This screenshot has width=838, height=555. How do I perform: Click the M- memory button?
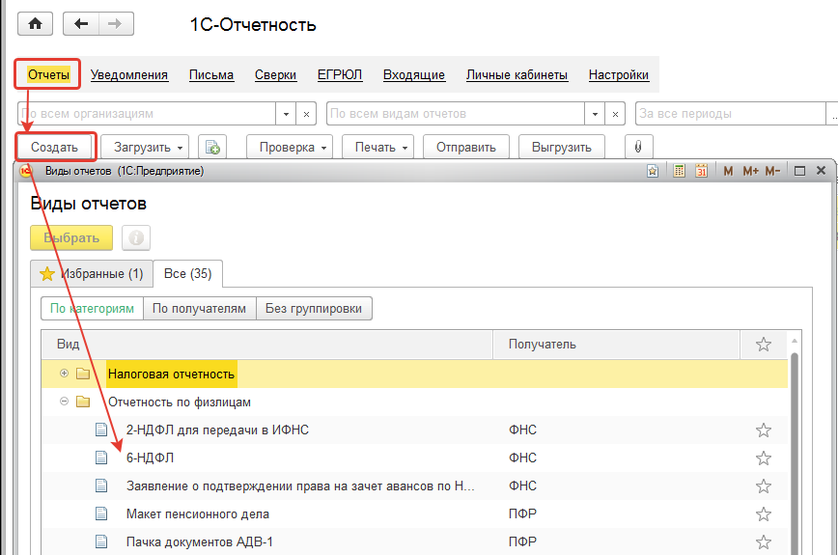[x=772, y=171]
